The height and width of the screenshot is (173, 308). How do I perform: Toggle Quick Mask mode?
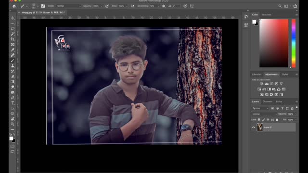coord(13,146)
